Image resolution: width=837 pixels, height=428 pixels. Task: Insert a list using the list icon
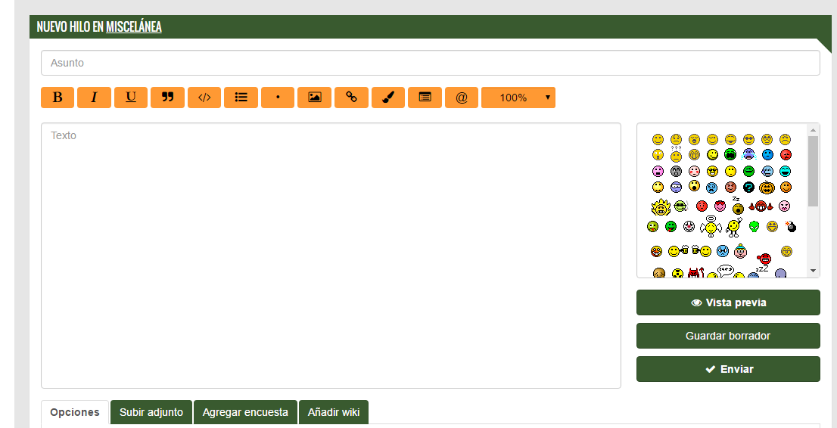(241, 97)
